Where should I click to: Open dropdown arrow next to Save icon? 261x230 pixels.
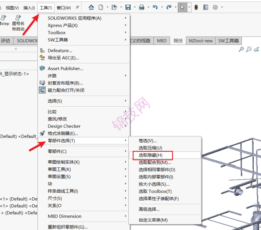[134, 7]
